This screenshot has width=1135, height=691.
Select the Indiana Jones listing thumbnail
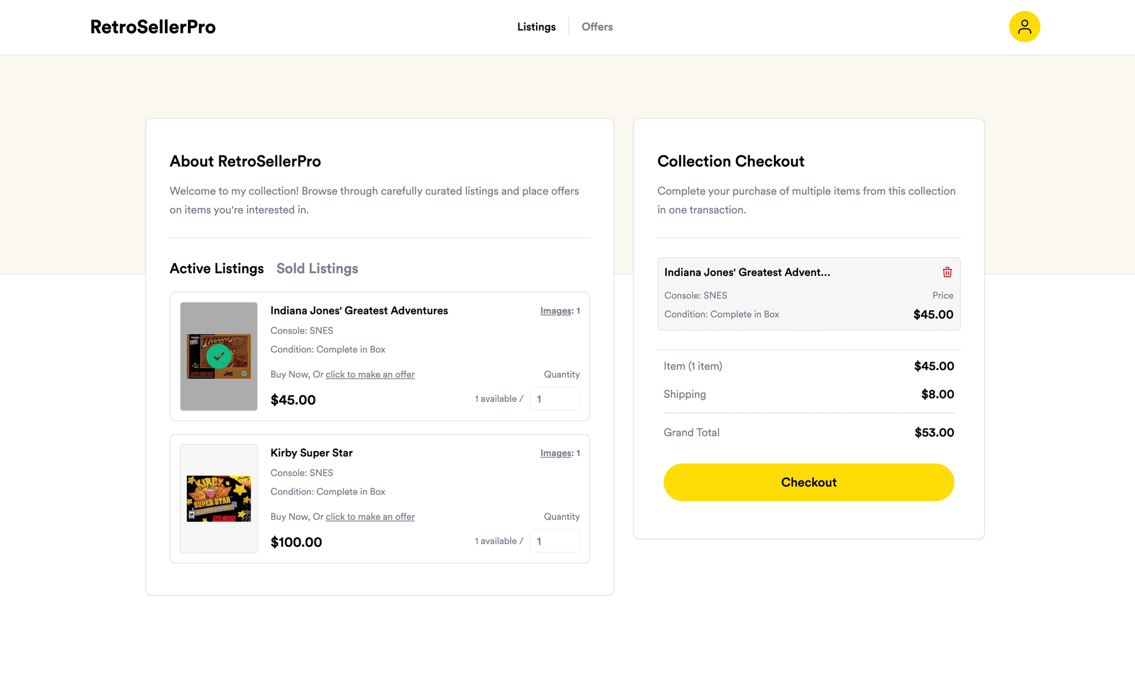(x=218, y=356)
